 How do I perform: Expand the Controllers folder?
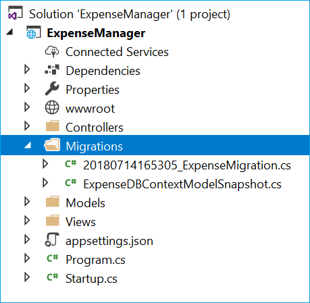pos(27,126)
